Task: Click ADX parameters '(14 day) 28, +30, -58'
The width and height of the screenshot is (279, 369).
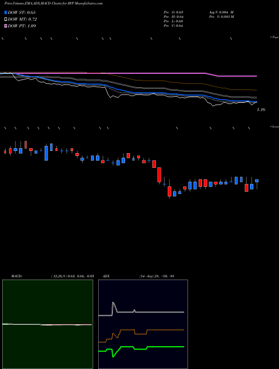Action: [156, 276]
